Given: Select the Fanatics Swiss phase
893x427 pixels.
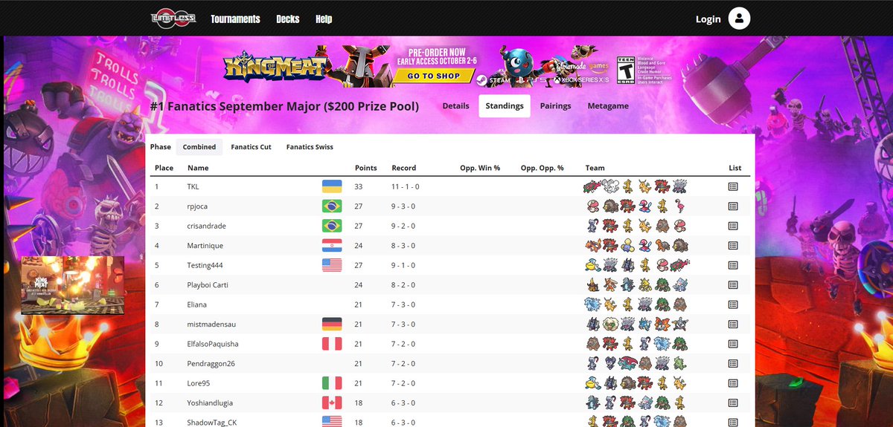Looking at the screenshot, I should pos(310,147).
